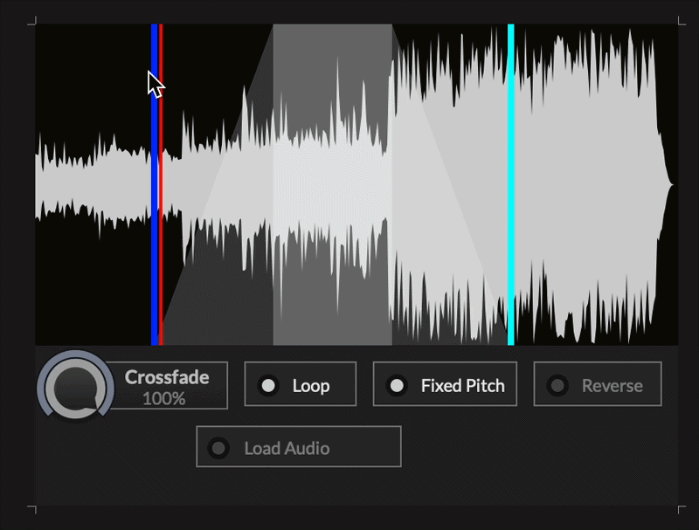699x530 pixels.
Task: Toggle Fixed Pitch playback
Action: coord(445,384)
